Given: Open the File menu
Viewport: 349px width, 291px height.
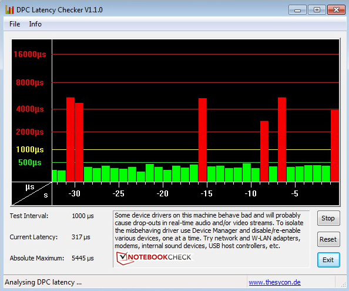Looking at the screenshot, I should tap(15, 24).
